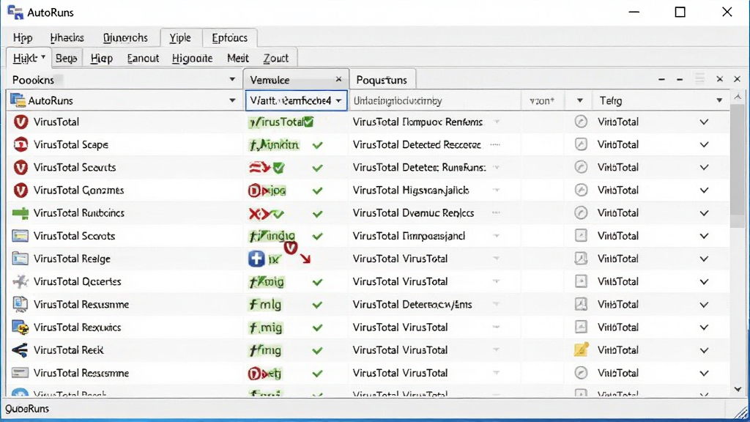Click the vertical scrollbar down arrow

pyautogui.click(x=738, y=390)
